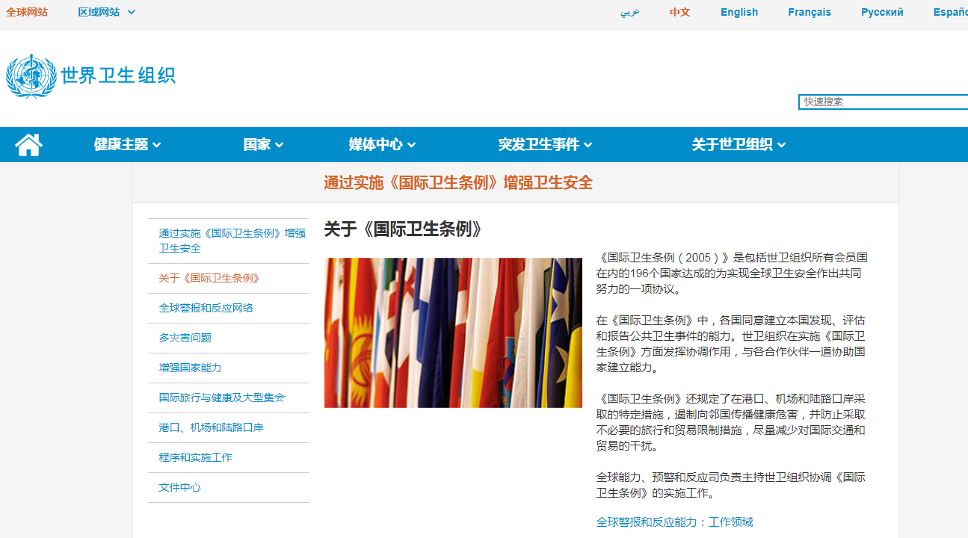Viewport: 968px width, 538px height.
Task: Open the Arabic version via عربي link
Action: [630, 13]
